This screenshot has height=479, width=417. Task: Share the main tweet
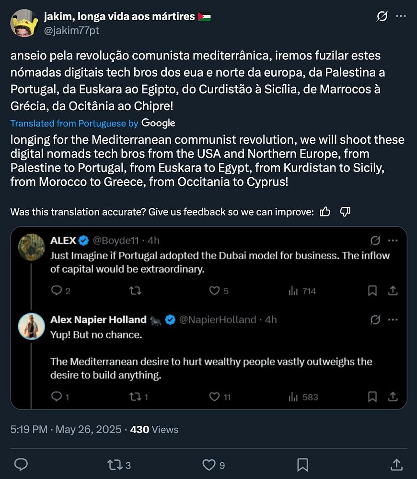pyautogui.click(x=396, y=464)
